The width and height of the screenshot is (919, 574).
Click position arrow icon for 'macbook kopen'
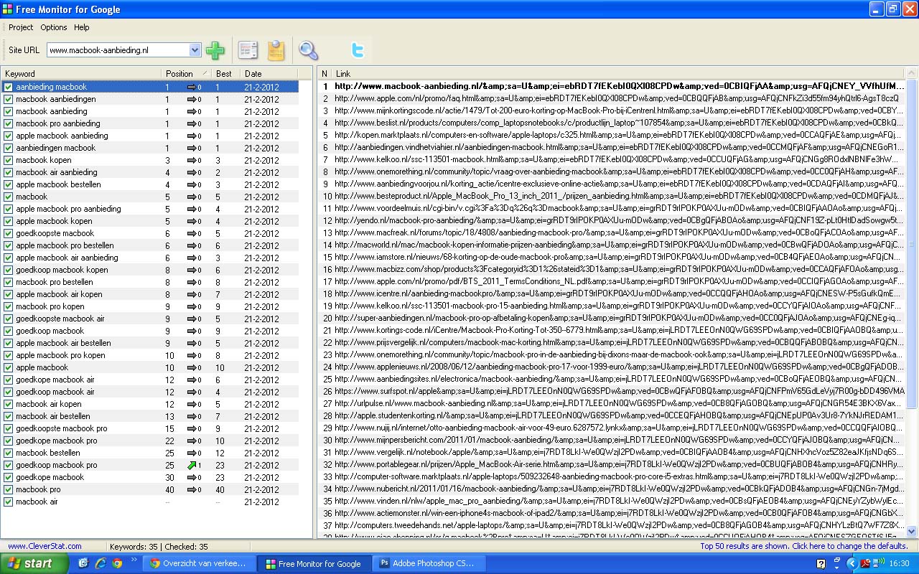192,160
